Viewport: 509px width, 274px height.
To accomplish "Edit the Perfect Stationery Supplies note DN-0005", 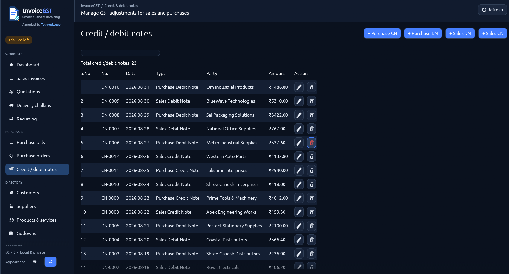I will click(299, 226).
